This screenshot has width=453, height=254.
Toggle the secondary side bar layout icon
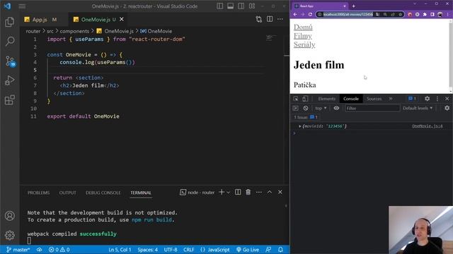(x=241, y=6)
